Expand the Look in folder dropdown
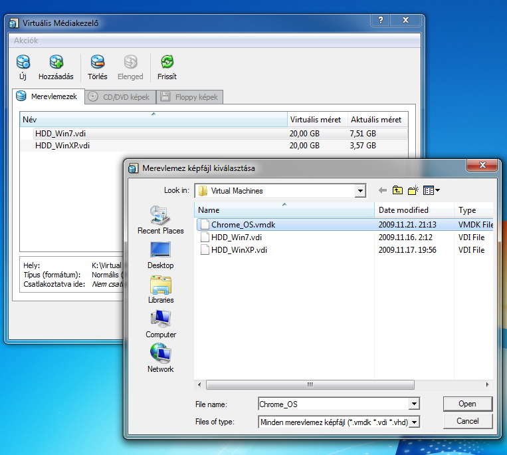The width and height of the screenshot is (507, 455). point(360,191)
